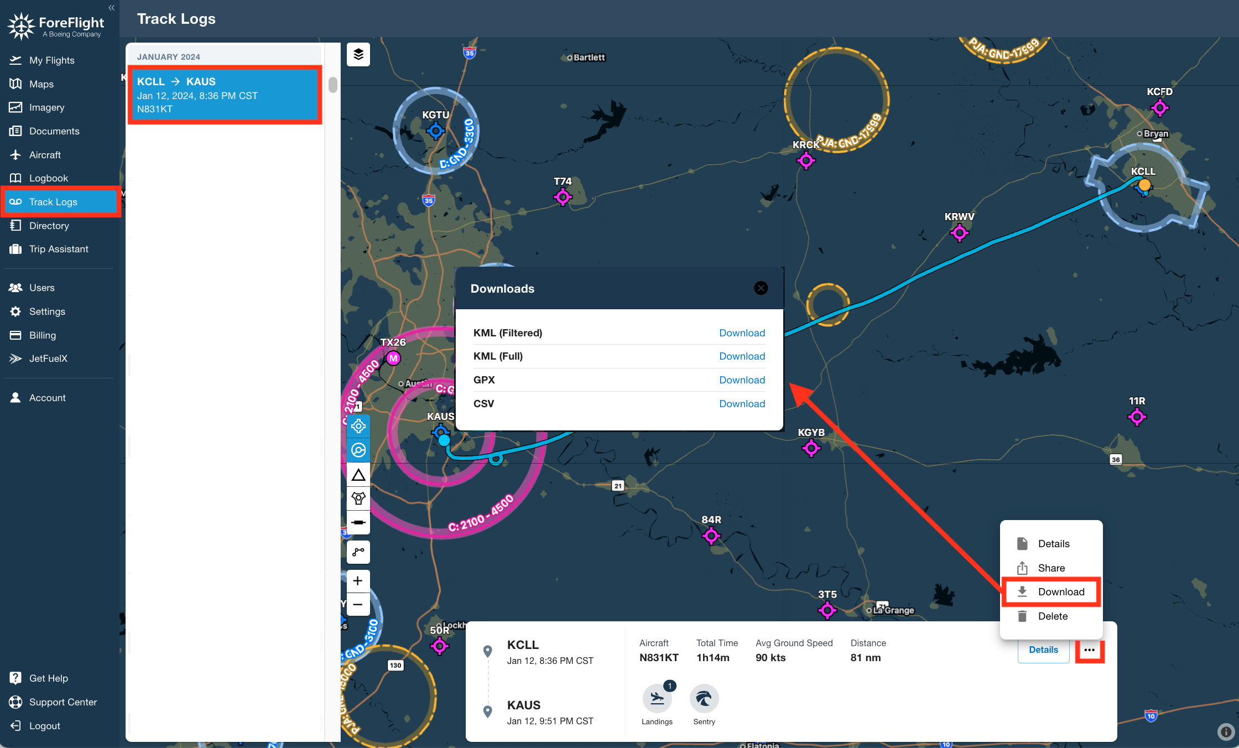This screenshot has height=748, width=1239.
Task: Open Documents section
Action: [54, 131]
